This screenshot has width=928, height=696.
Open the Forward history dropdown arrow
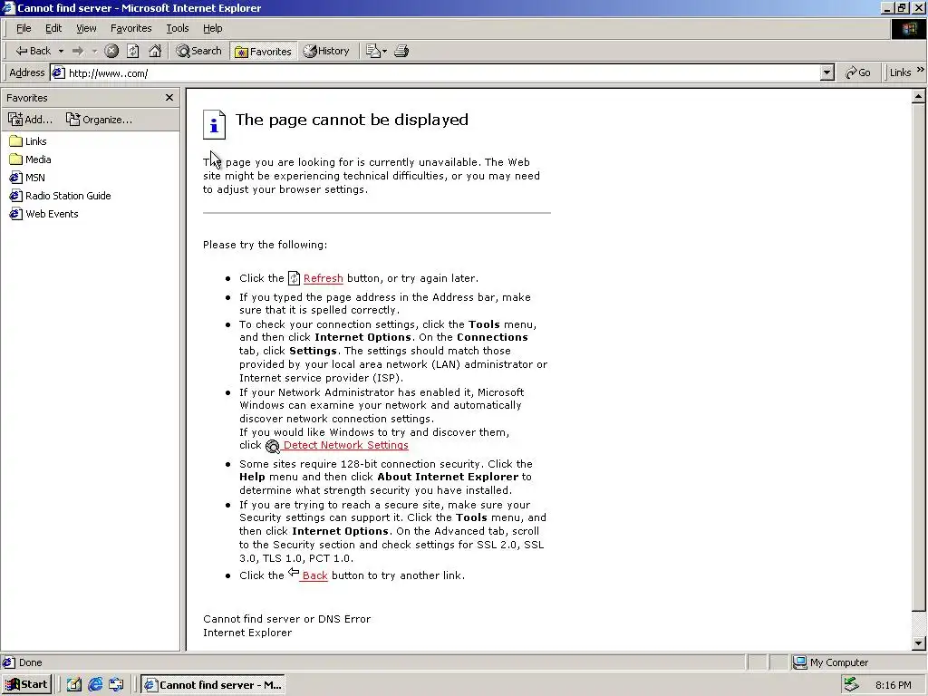coord(94,51)
